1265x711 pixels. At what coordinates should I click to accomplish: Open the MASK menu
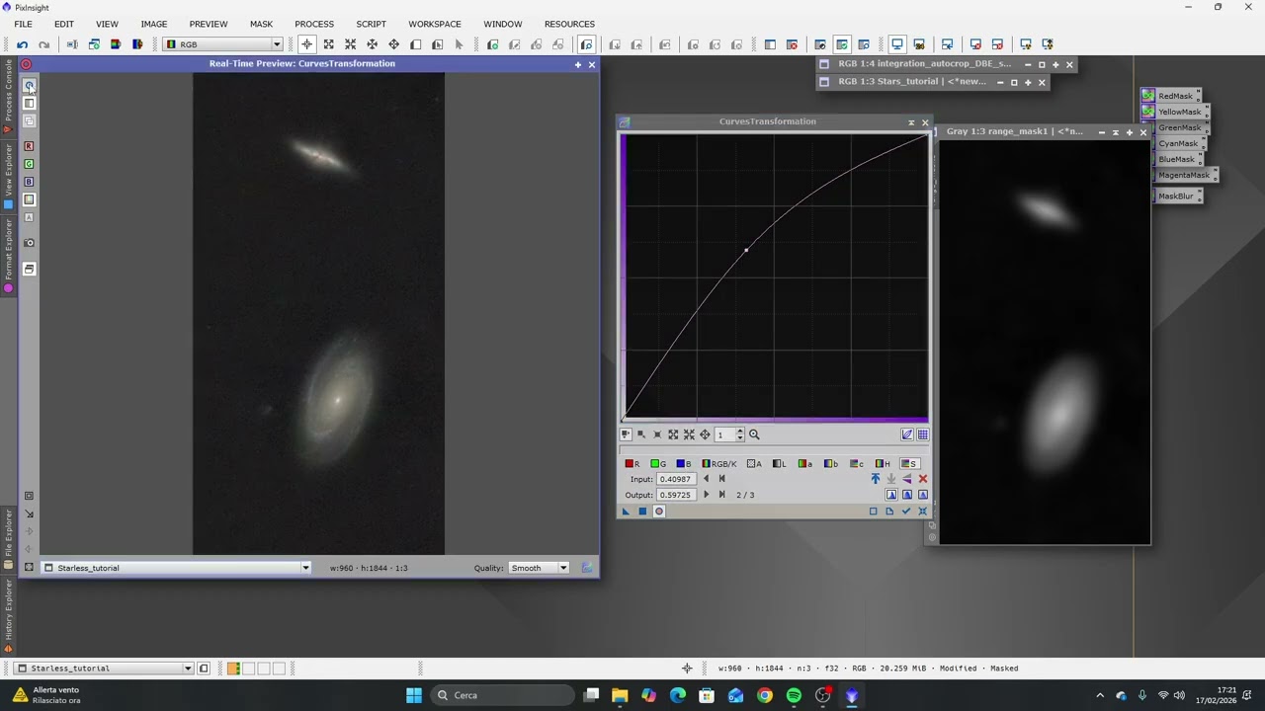click(261, 24)
